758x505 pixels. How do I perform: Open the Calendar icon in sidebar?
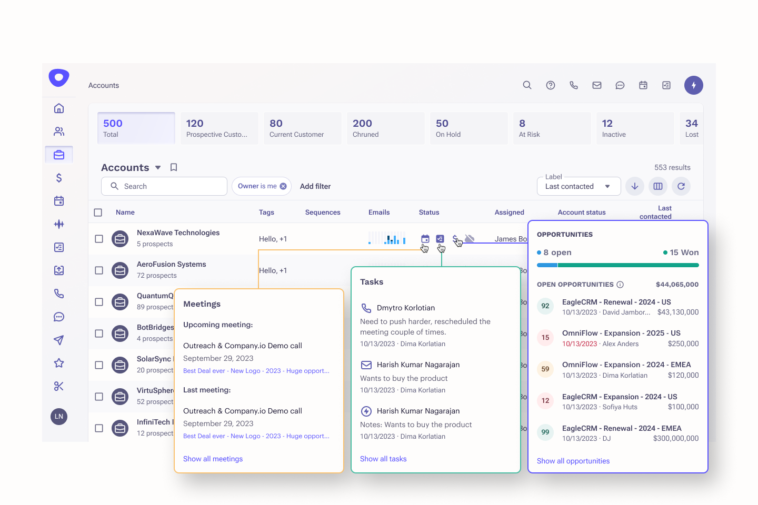[59, 201]
